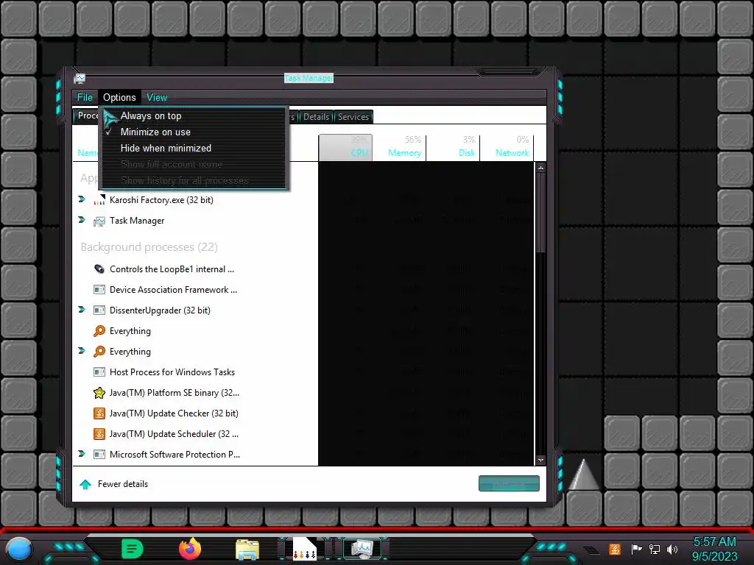Open the View menu
This screenshot has height=565, width=754.
[x=157, y=98]
